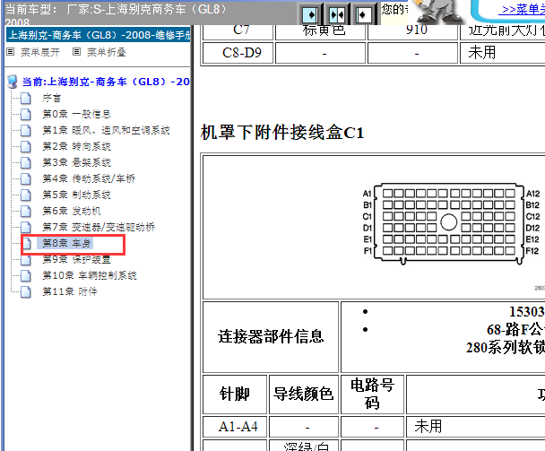Image resolution: width=545 pixels, height=451 pixels.
Task: Open 第9章 保护装置
Action: point(76,260)
